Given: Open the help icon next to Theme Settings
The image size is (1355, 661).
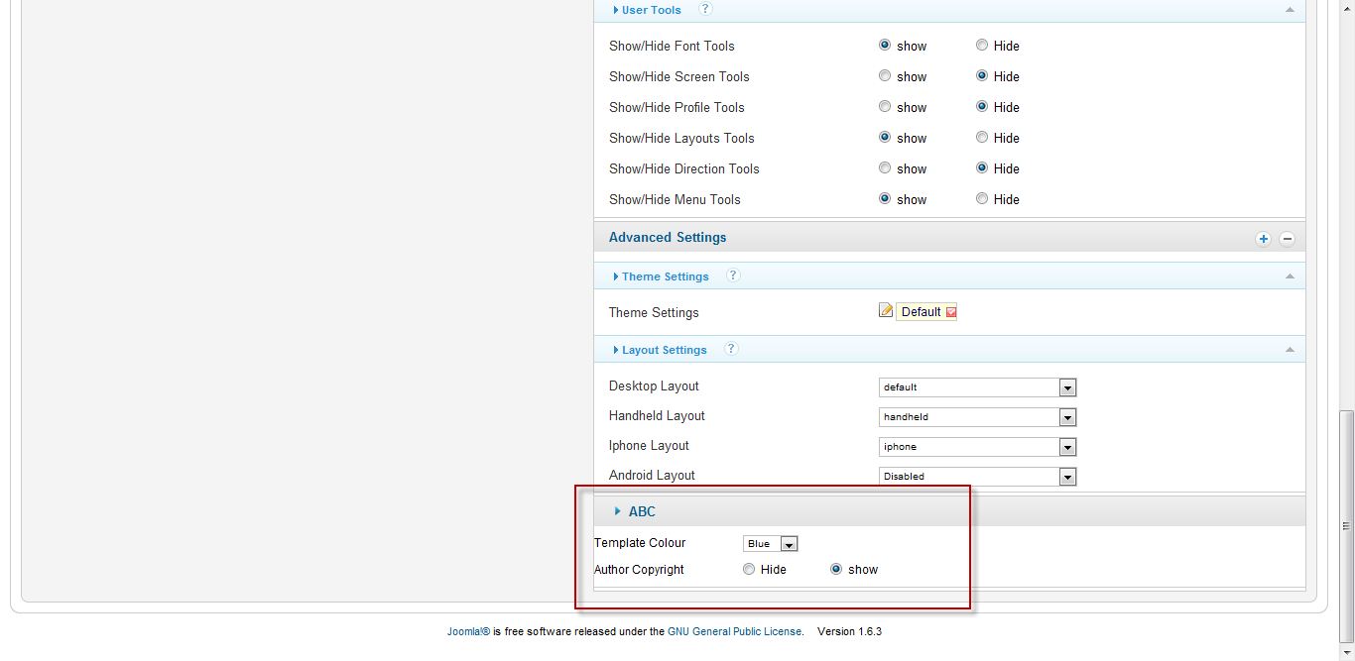Looking at the screenshot, I should [732, 275].
